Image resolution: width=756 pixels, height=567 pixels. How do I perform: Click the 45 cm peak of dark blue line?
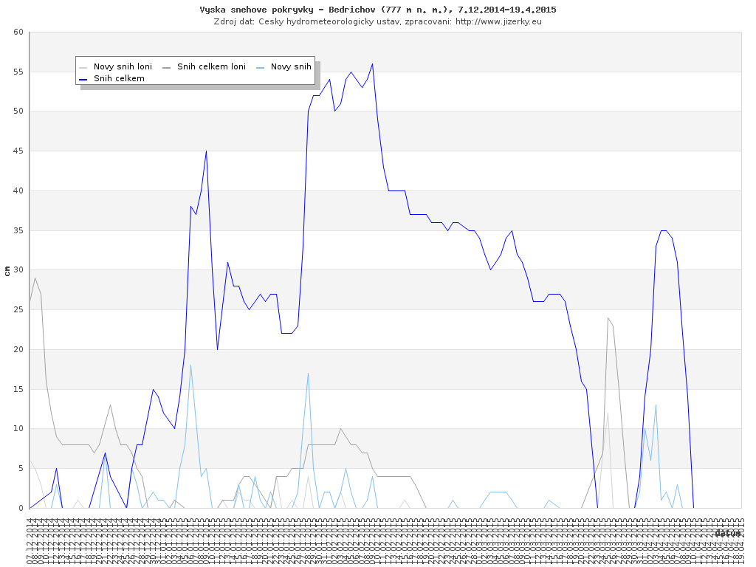(206, 151)
